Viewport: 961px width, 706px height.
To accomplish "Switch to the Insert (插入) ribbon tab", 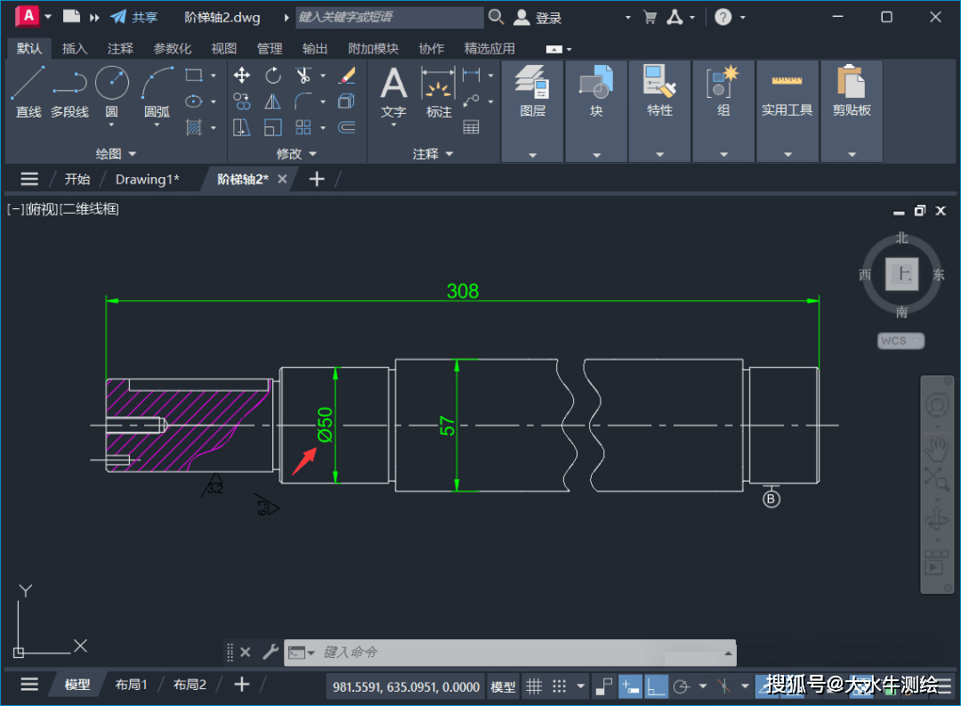I will (x=75, y=48).
